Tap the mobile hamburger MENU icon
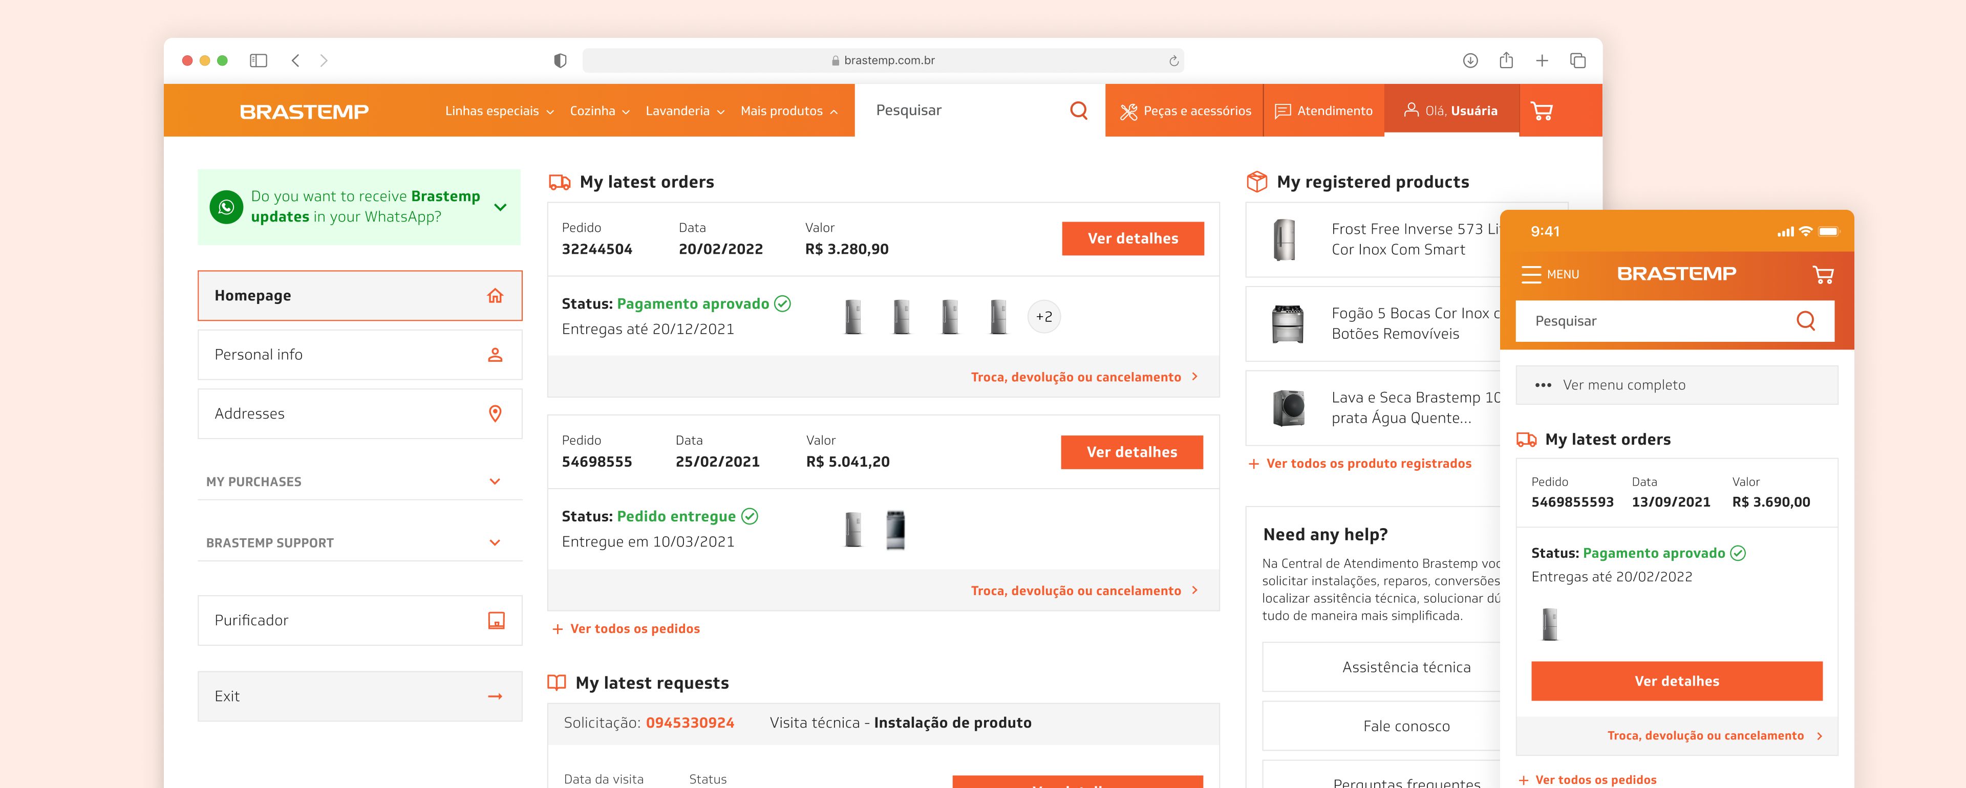 [1531, 274]
